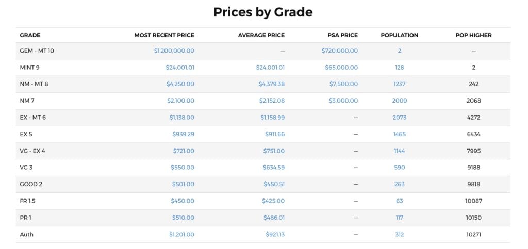Click population 63 for FR 1.5
This screenshot has height=249, width=528.
tap(399, 201)
